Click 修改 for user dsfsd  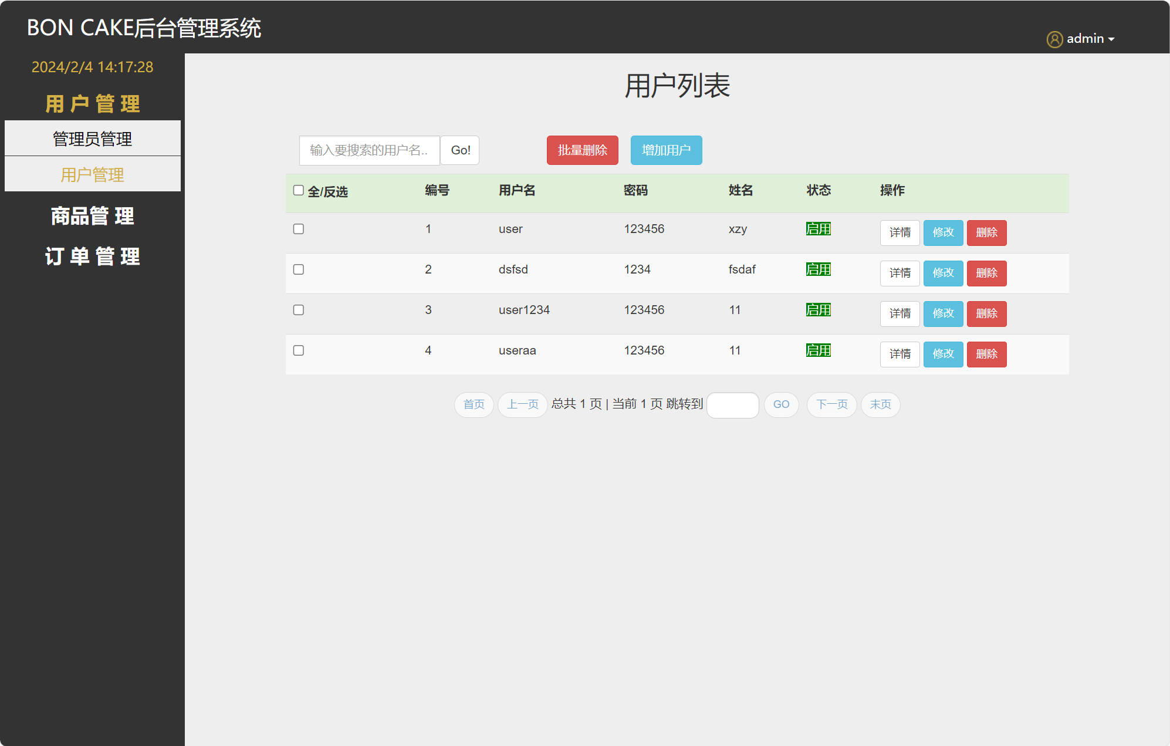pos(943,274)
